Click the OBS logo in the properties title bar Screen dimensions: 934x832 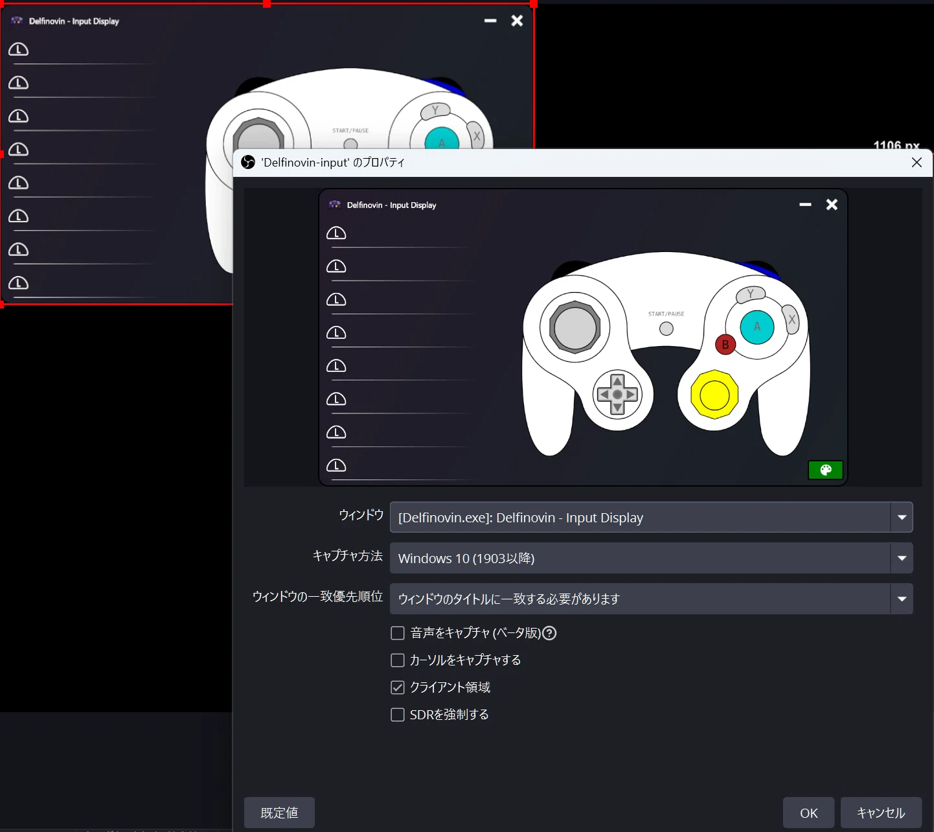[x=248, y=162]
